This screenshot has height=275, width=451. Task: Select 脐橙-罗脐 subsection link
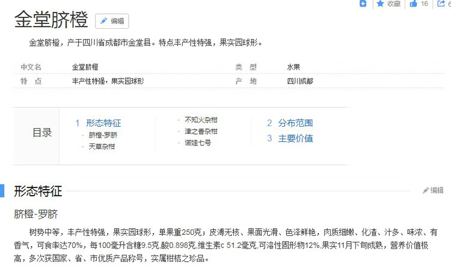coord(103,135)
